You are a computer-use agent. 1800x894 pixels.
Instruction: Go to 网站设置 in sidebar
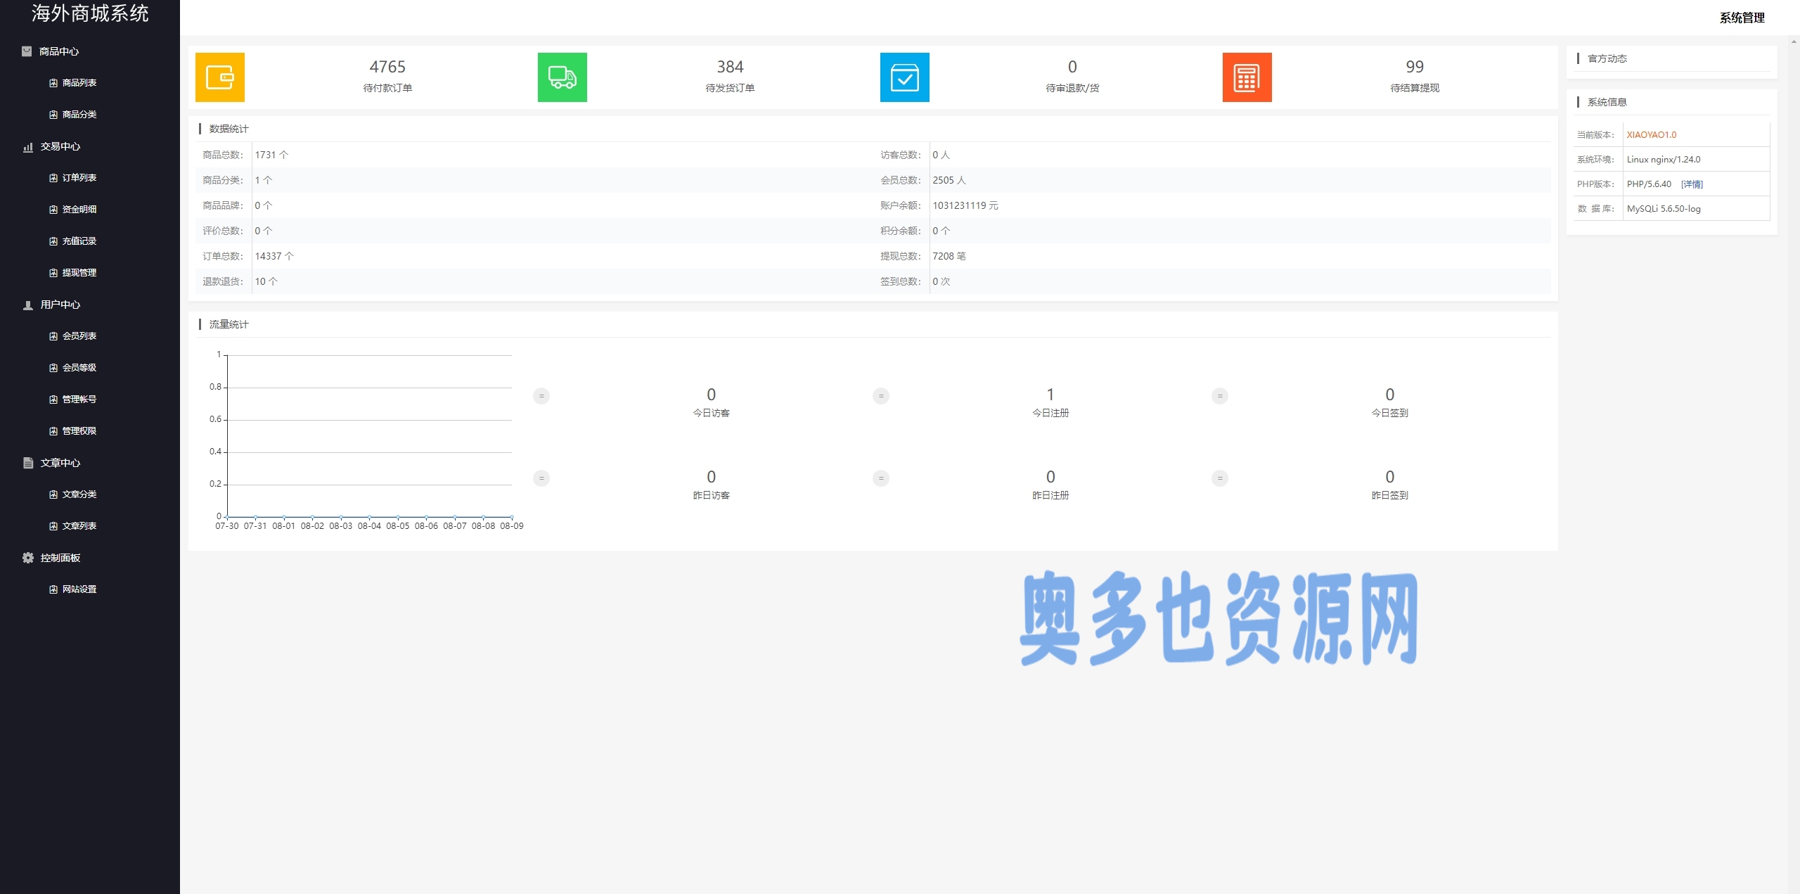tap(79, 589)
